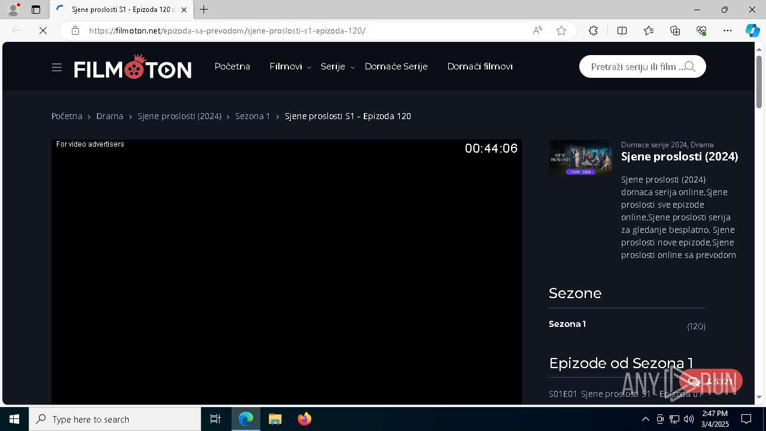Open a new browser tab
Image resolution: width=766 pixels, height=431 pixels.
click(x=204, y=10)
